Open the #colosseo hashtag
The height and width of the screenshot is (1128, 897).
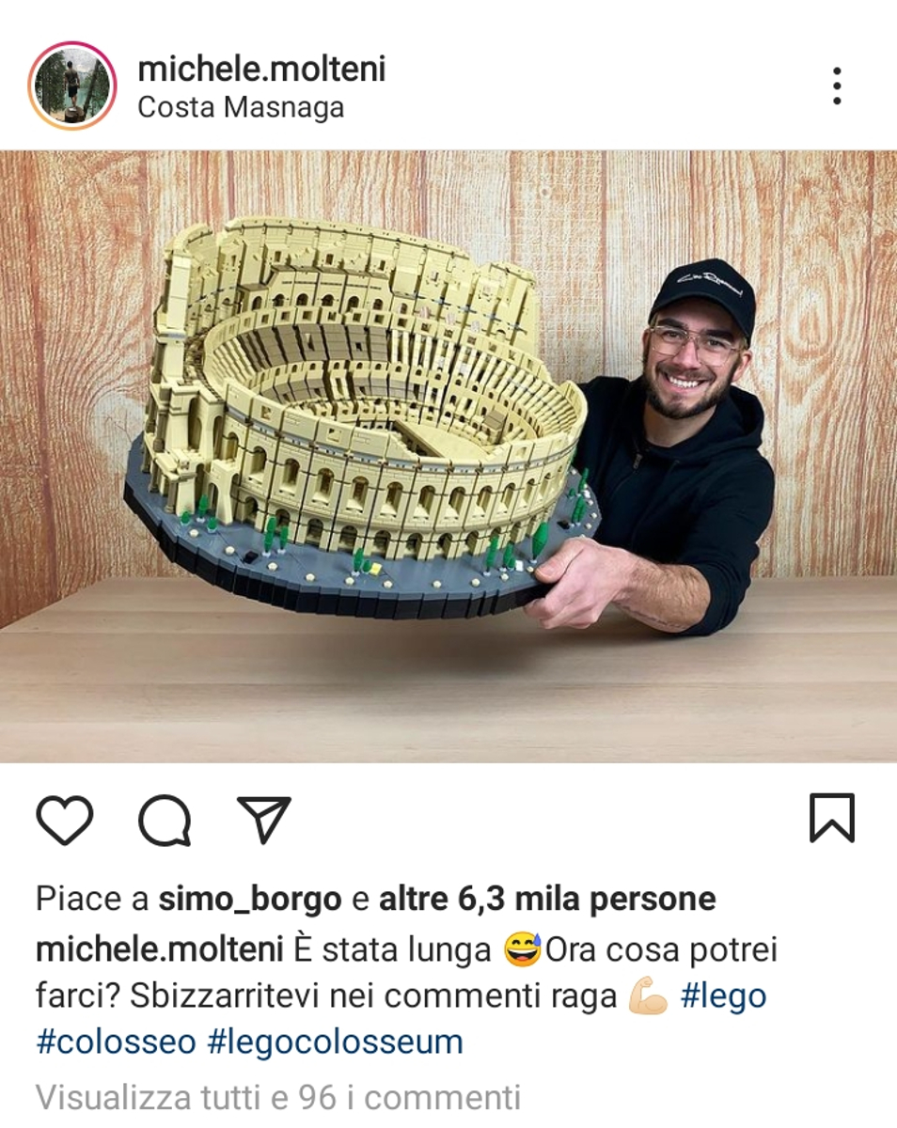[x=117, y=1042]
